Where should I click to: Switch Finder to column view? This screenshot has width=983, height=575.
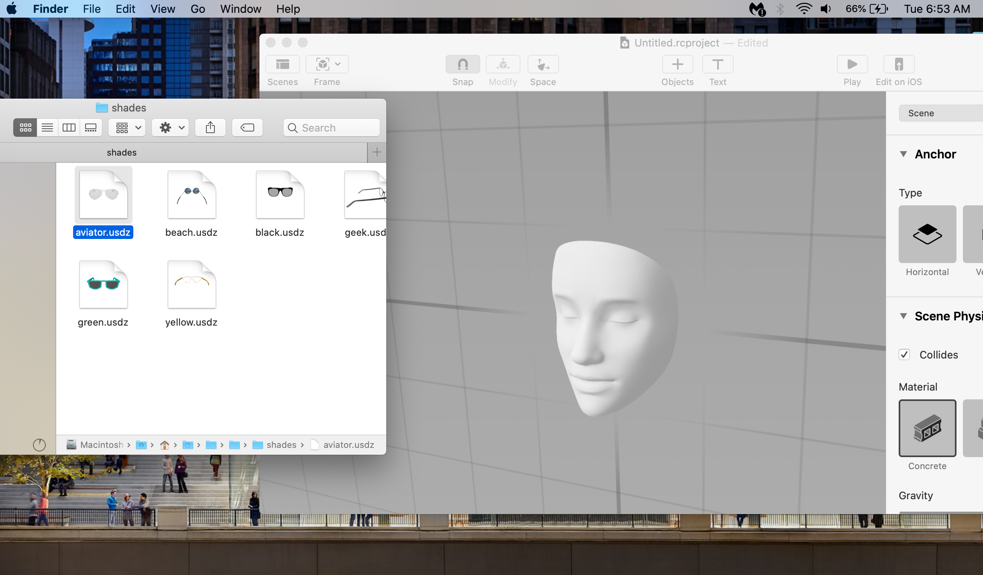tap(69, 128)
